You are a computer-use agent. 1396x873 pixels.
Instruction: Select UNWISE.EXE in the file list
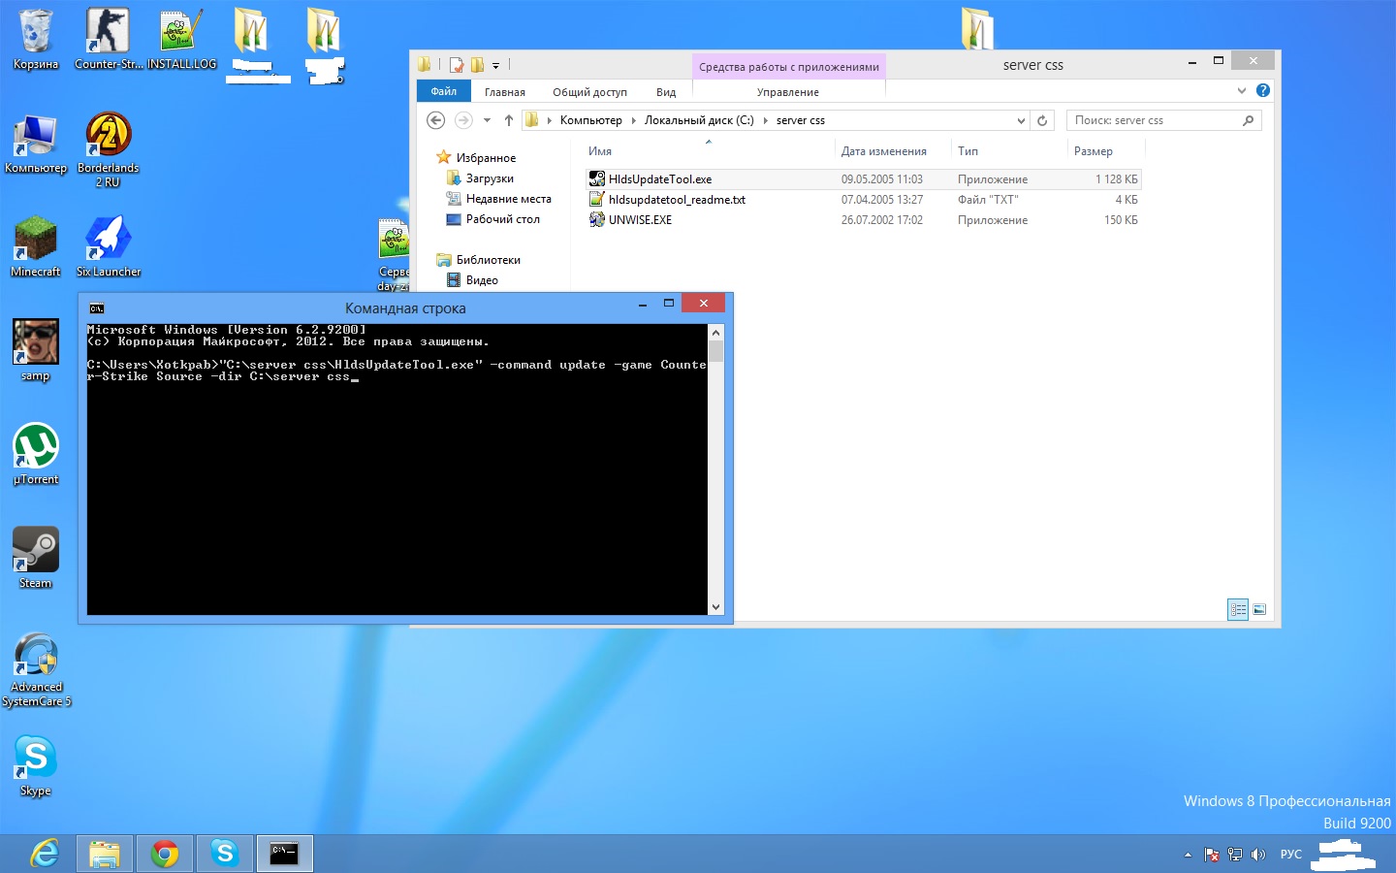point(863,220)
